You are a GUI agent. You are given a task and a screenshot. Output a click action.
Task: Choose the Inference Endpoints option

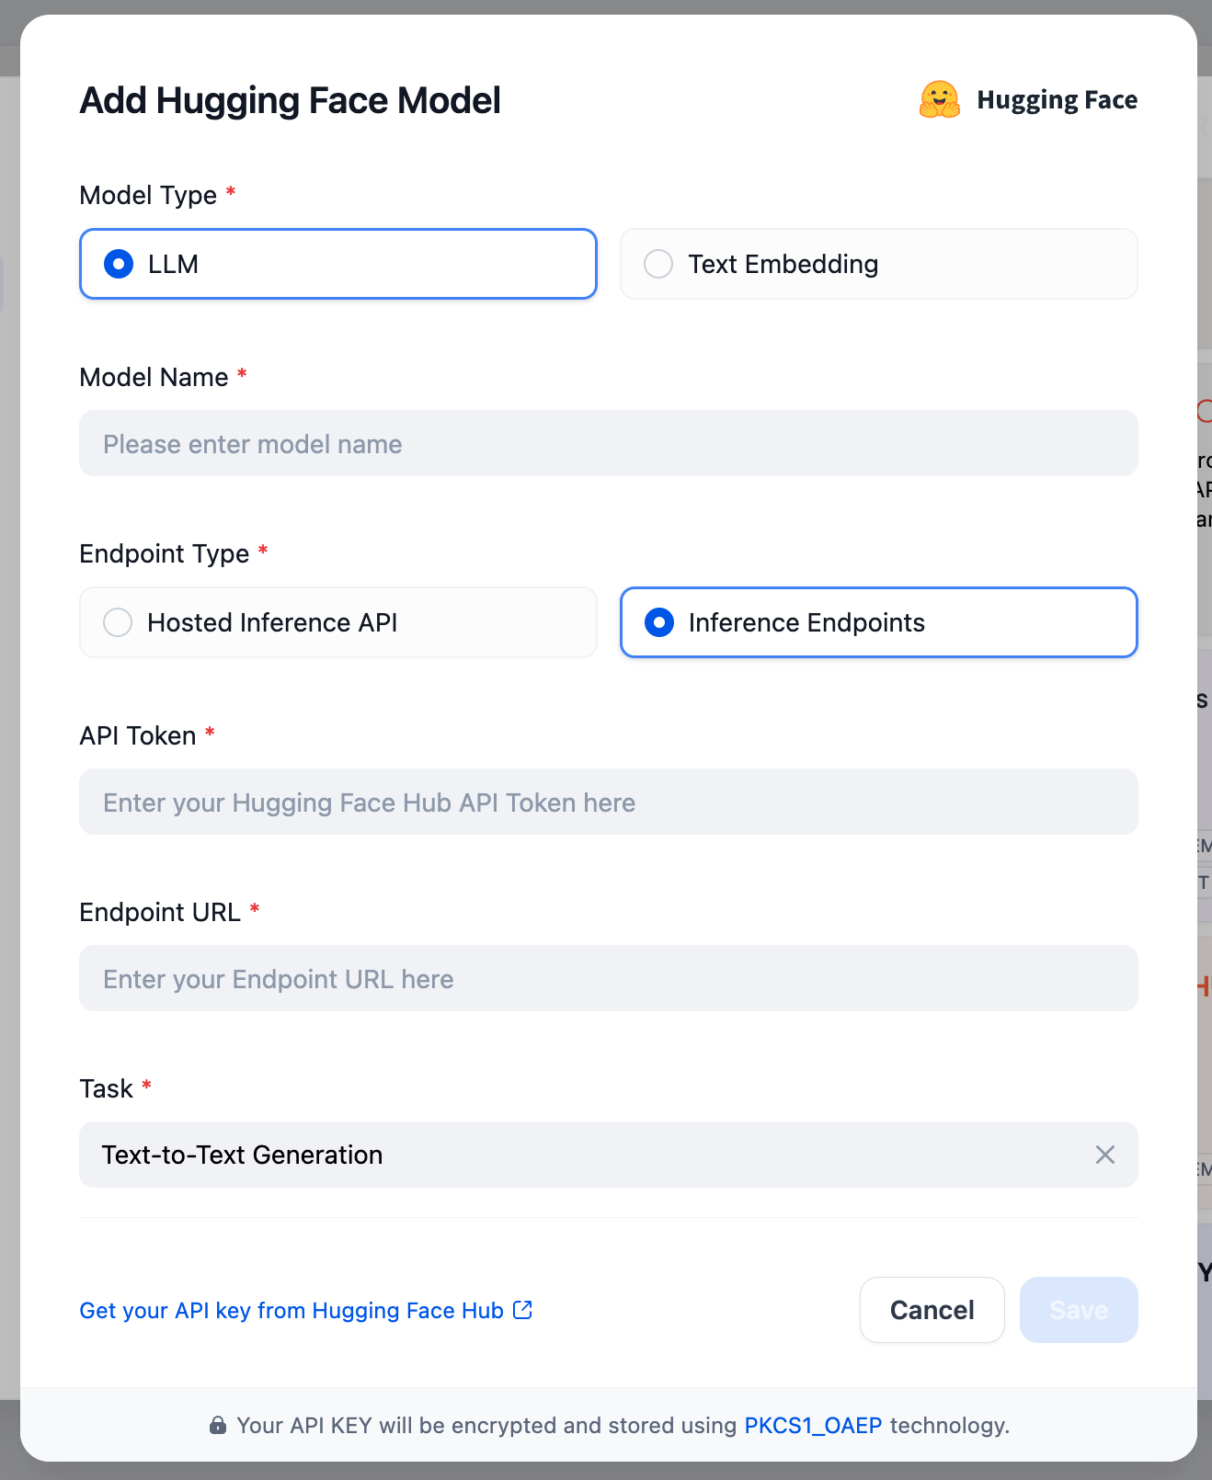(x=879, y=622)
